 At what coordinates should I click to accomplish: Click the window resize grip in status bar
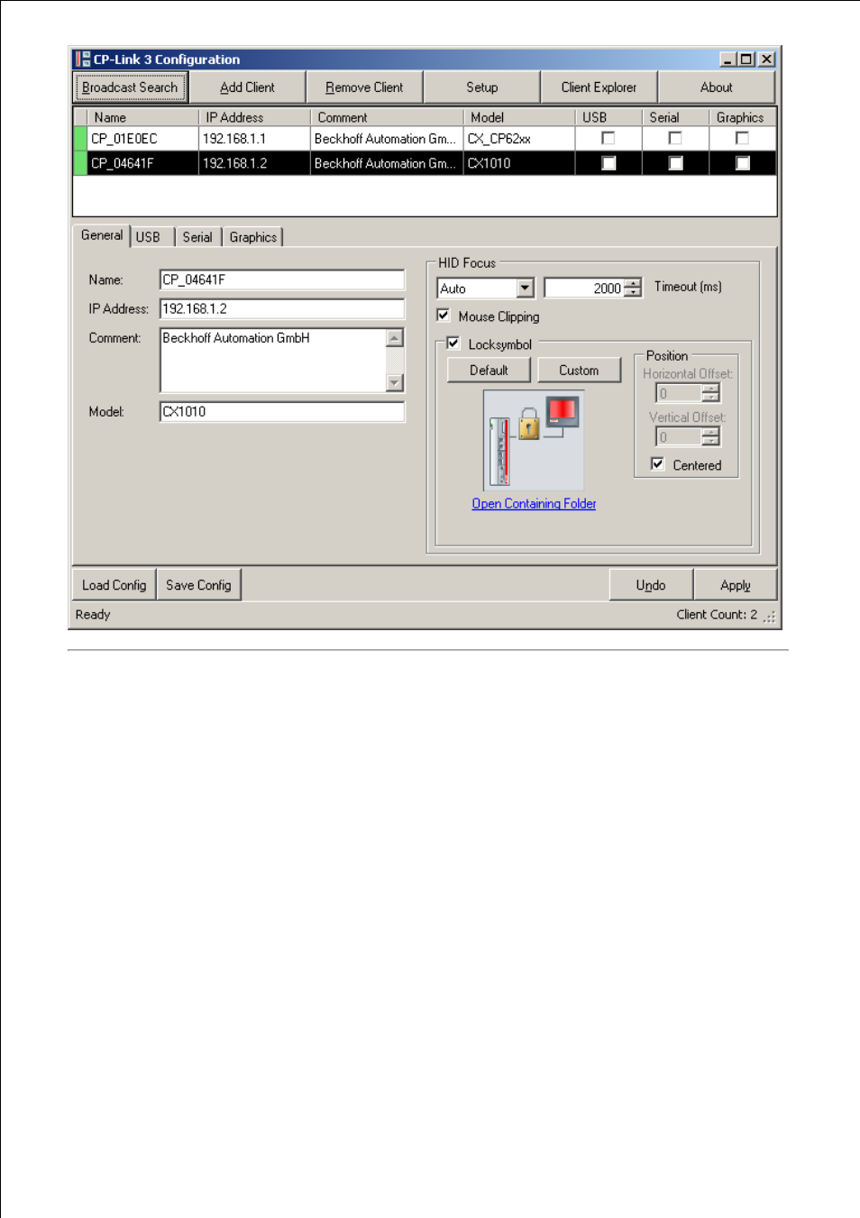click(769, 618)
